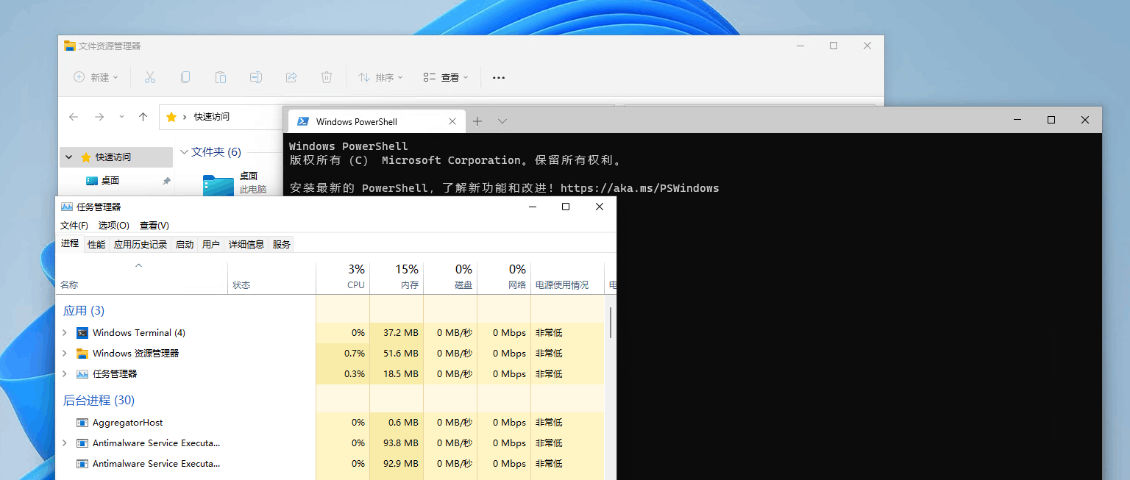Click the Rename icon in File Explorer toolbar
Viewport: 1130px width, 480px height.
(x=256, y=77)
